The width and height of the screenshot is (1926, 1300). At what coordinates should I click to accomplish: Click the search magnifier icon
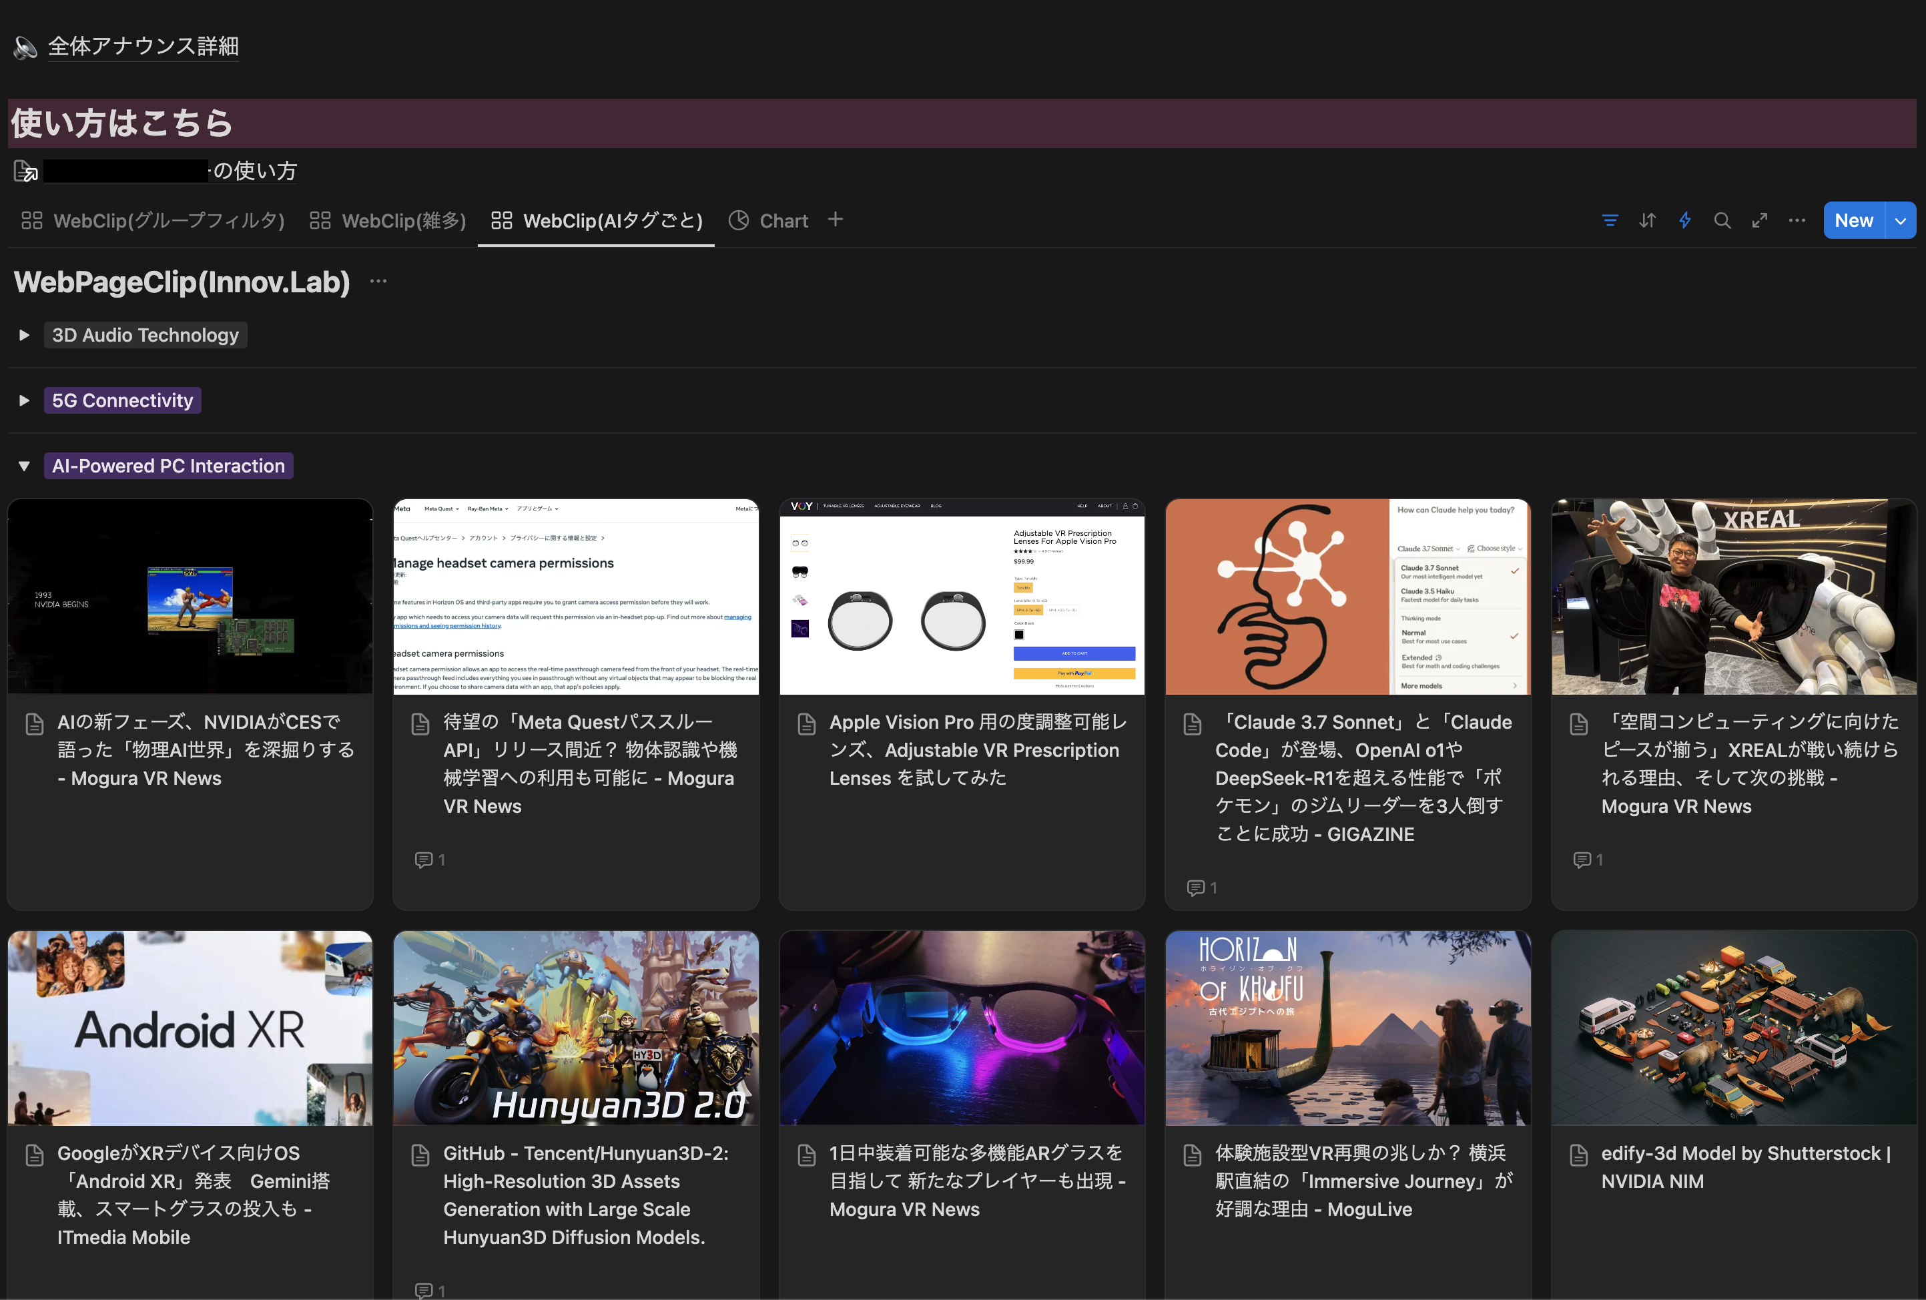(1722, 220)
